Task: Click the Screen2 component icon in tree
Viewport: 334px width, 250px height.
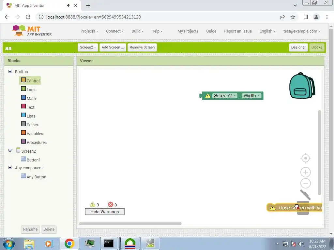Action: tap(18, 150)
